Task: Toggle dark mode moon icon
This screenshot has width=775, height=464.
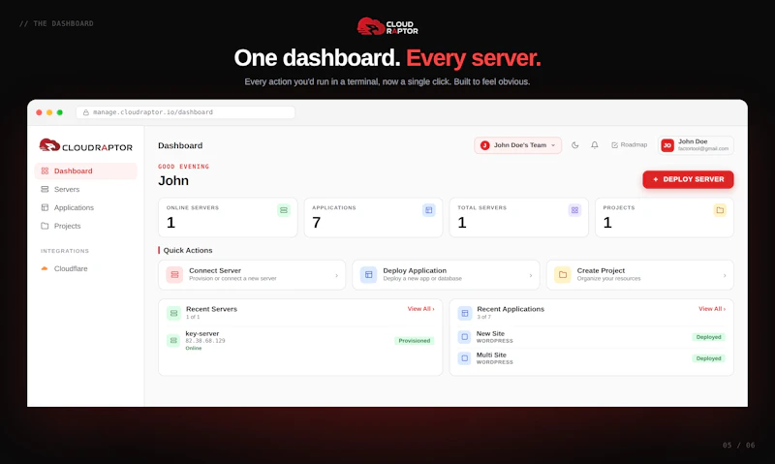Action: (x=574, y=145)
